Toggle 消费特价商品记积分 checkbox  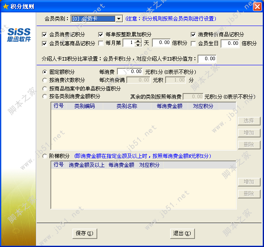[x=193, y=35]
